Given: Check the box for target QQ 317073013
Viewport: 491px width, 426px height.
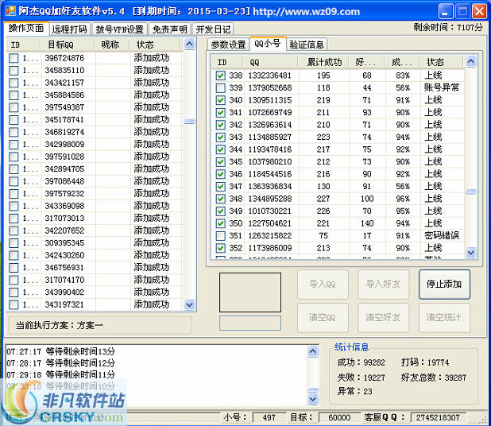Looking at the screenshot, I should click(14, 219).
